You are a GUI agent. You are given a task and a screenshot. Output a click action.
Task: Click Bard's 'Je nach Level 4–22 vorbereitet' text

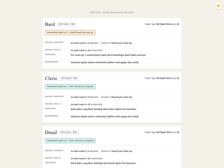(87, 50)
